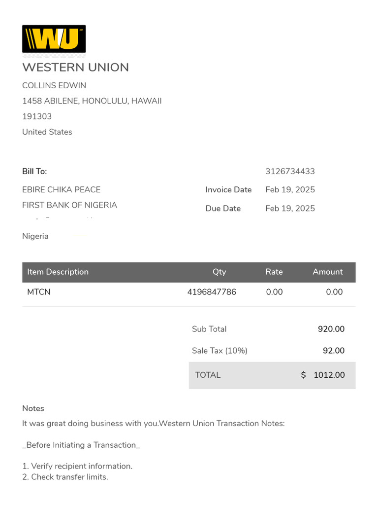
Task: Click the Bill To label
Action: tap(34, 172)
